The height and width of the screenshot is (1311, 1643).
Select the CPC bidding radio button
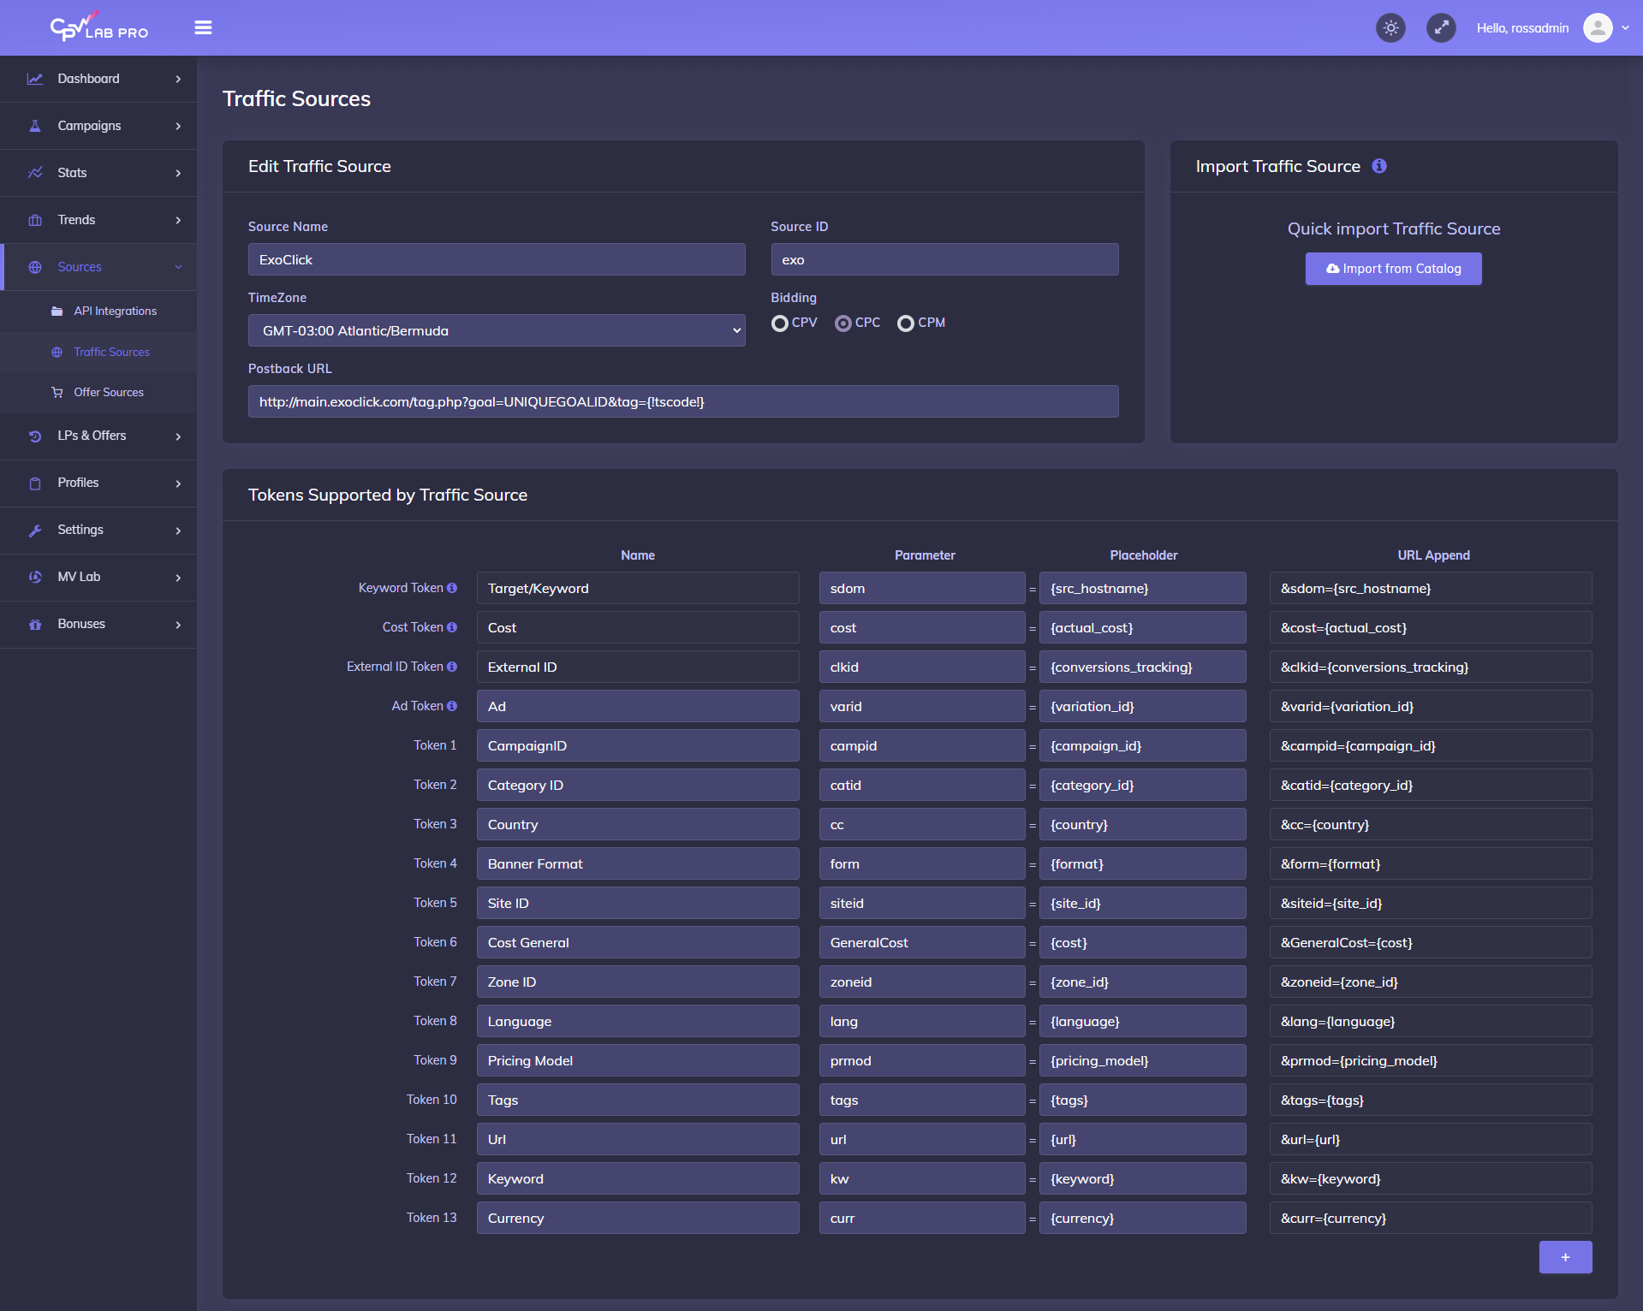[x=843, y=323]
